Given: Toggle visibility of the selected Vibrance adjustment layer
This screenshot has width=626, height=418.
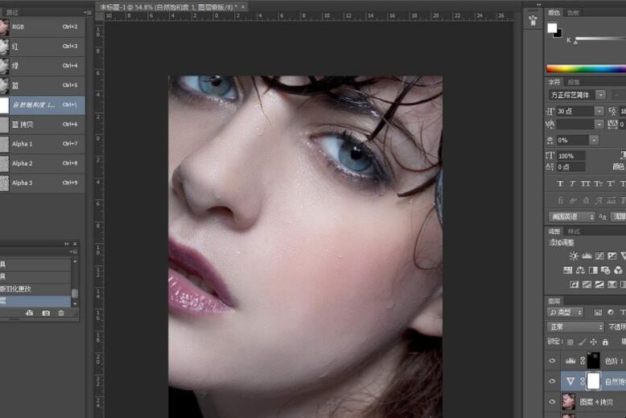Looking at the screenshot, I should (x=552, y=381).
